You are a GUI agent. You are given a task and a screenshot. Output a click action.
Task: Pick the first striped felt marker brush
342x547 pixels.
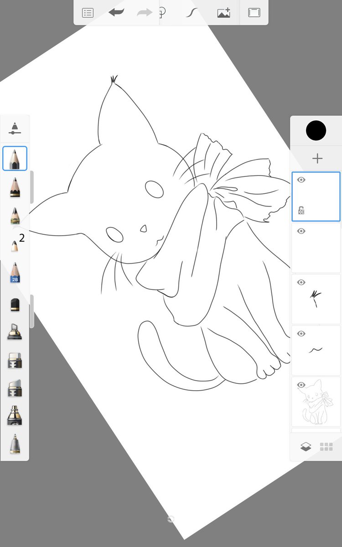(x=15, y=360)
